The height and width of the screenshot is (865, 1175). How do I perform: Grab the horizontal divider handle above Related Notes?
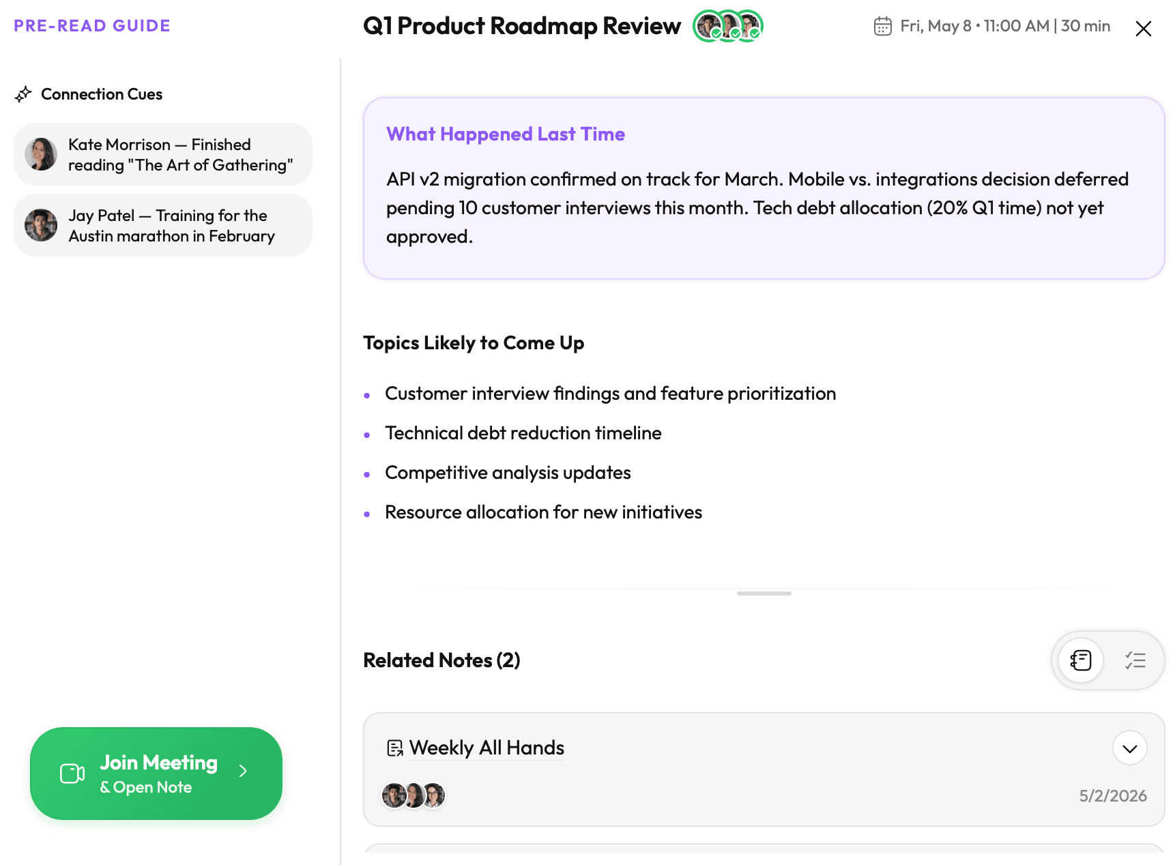[x=764, y=593]
